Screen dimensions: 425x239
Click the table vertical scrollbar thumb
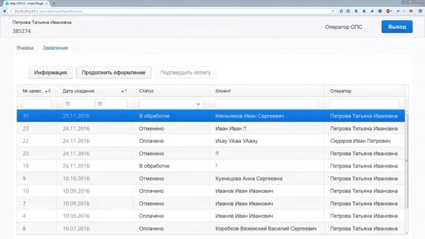[x=406, y=160]
